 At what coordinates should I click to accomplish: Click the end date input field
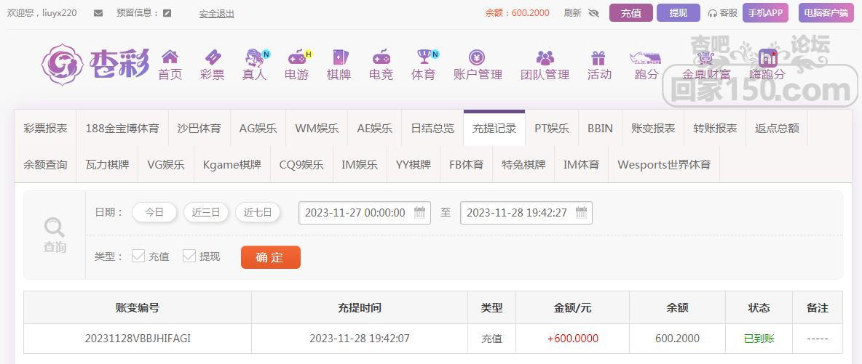tap(526, 213)
